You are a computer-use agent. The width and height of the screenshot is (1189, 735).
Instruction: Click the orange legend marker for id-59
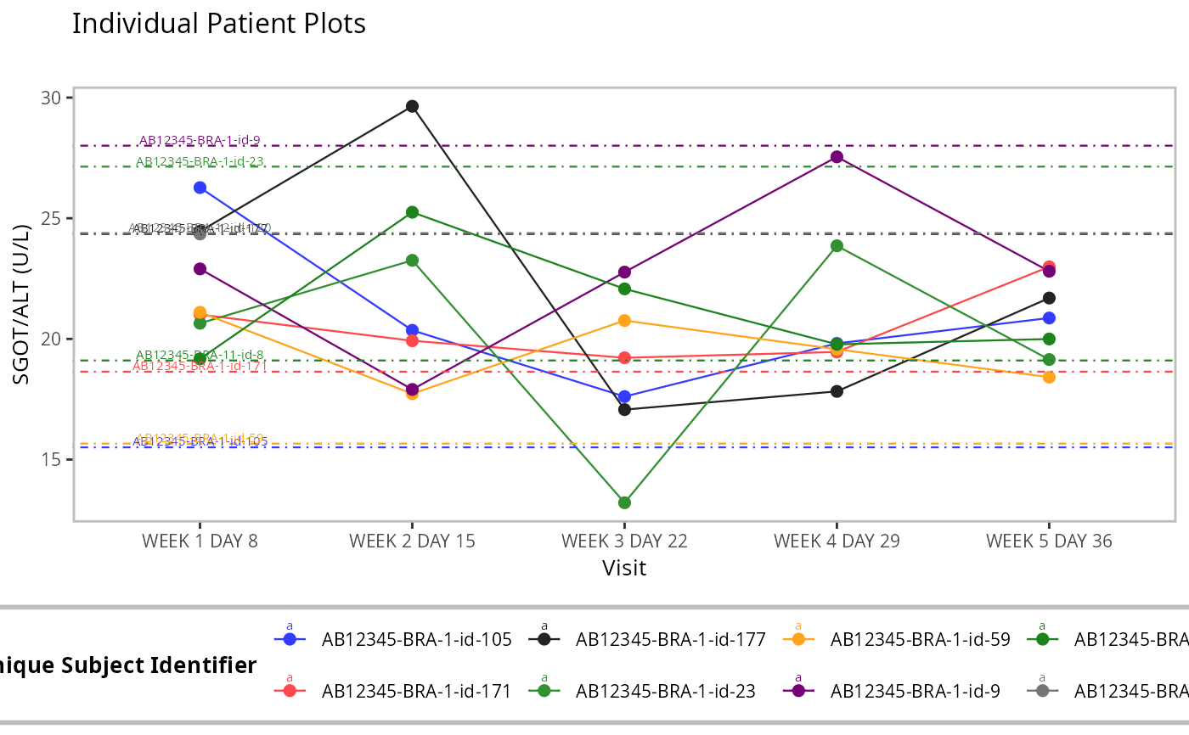click(x=798, y=639)
